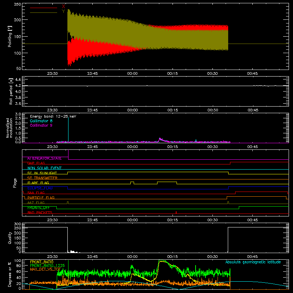Click the wide second FLARE_FLAG pulse after 00:10
This screenshot has width=293, height=293.
point(167,182)
